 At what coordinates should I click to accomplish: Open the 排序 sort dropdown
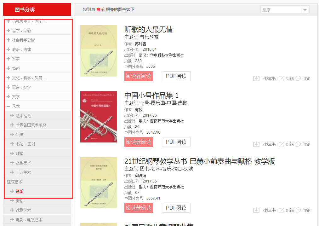click(x=305, y=10)
